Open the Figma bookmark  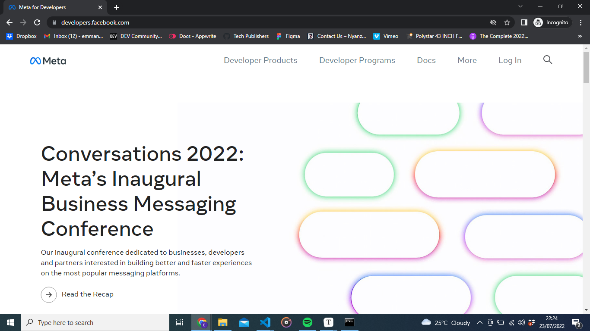[x=288, y=36]
